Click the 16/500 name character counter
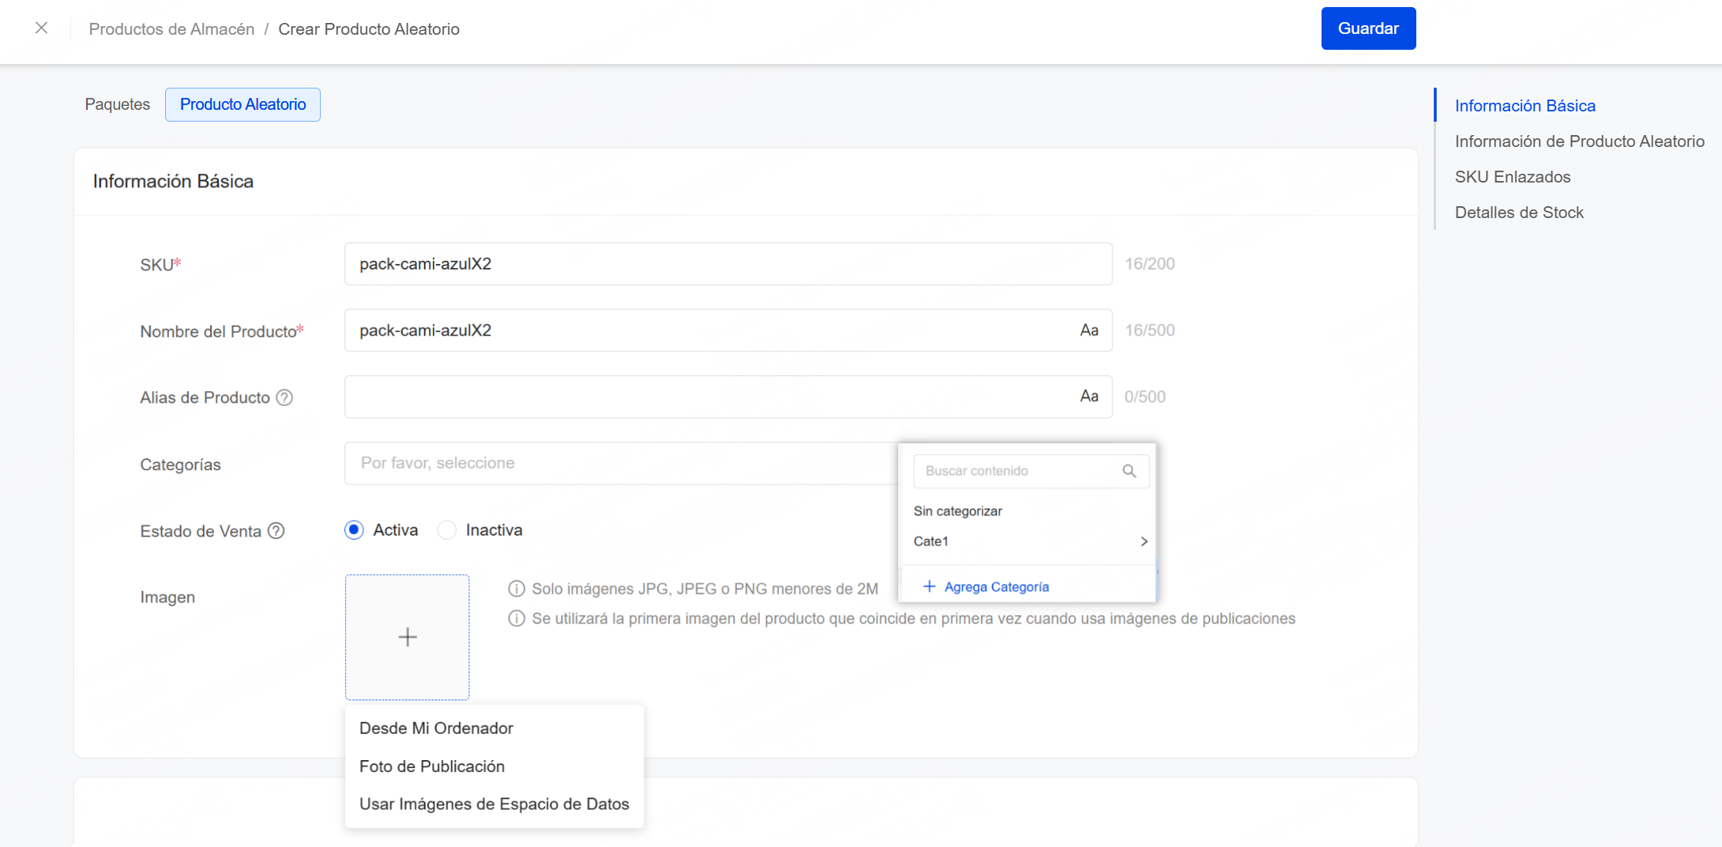The image size is (1722, 847). click(x=1150, y=330)
